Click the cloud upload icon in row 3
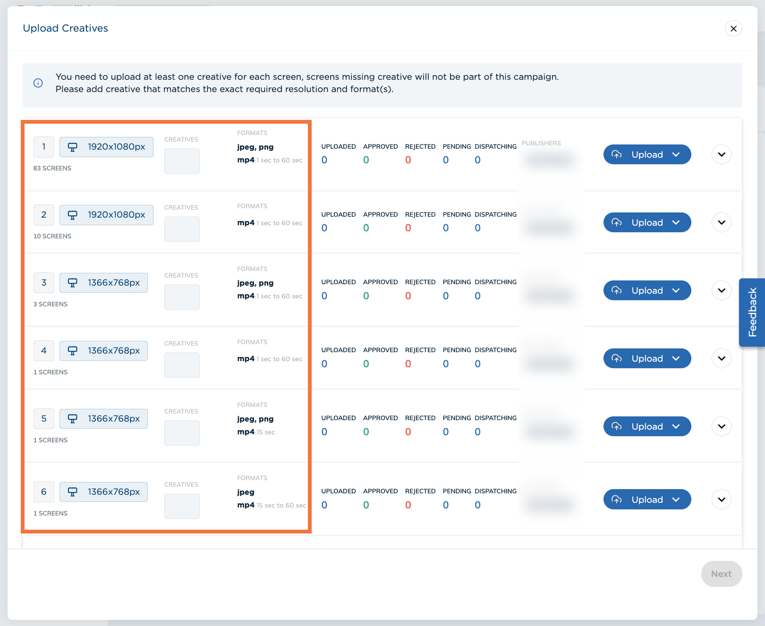Image resolution: width=765 pixels, height=626 pixels. [x=617, y=290]
